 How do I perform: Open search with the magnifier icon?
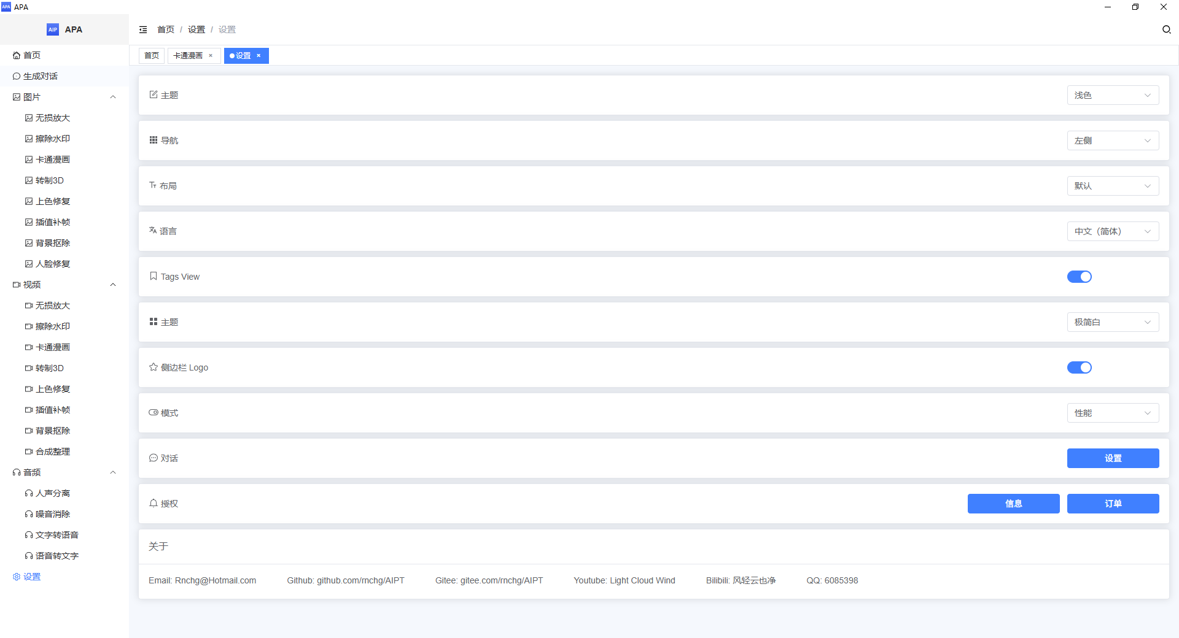[1167, 29]
